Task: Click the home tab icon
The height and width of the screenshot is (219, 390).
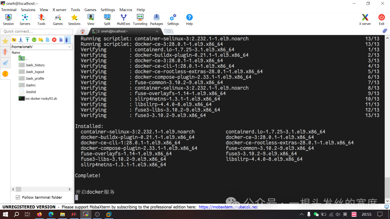Action: 83,31
